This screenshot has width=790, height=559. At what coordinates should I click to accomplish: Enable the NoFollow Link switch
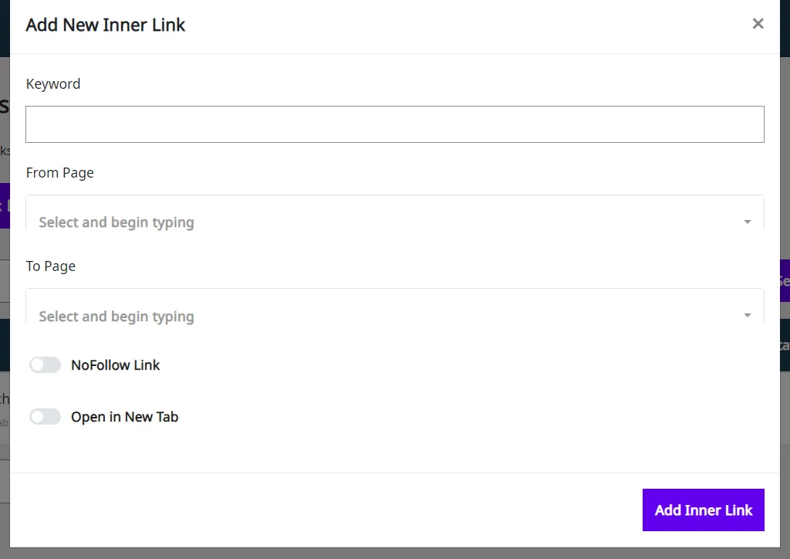pyautogui.click(x=45, y=365)
